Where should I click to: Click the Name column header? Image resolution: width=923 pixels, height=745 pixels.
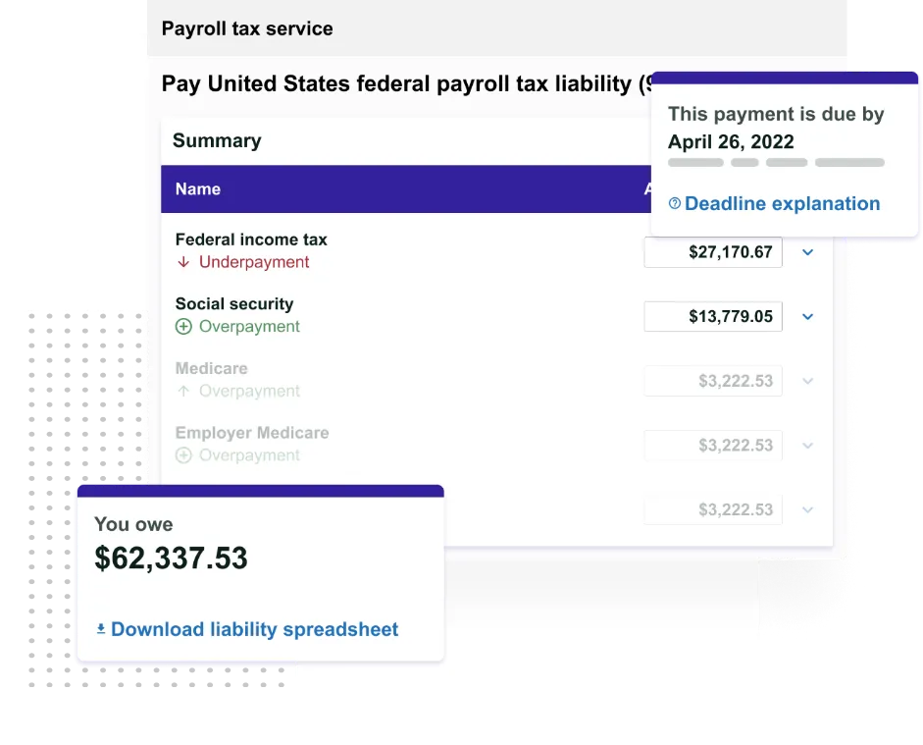click(x=198, y=188)
